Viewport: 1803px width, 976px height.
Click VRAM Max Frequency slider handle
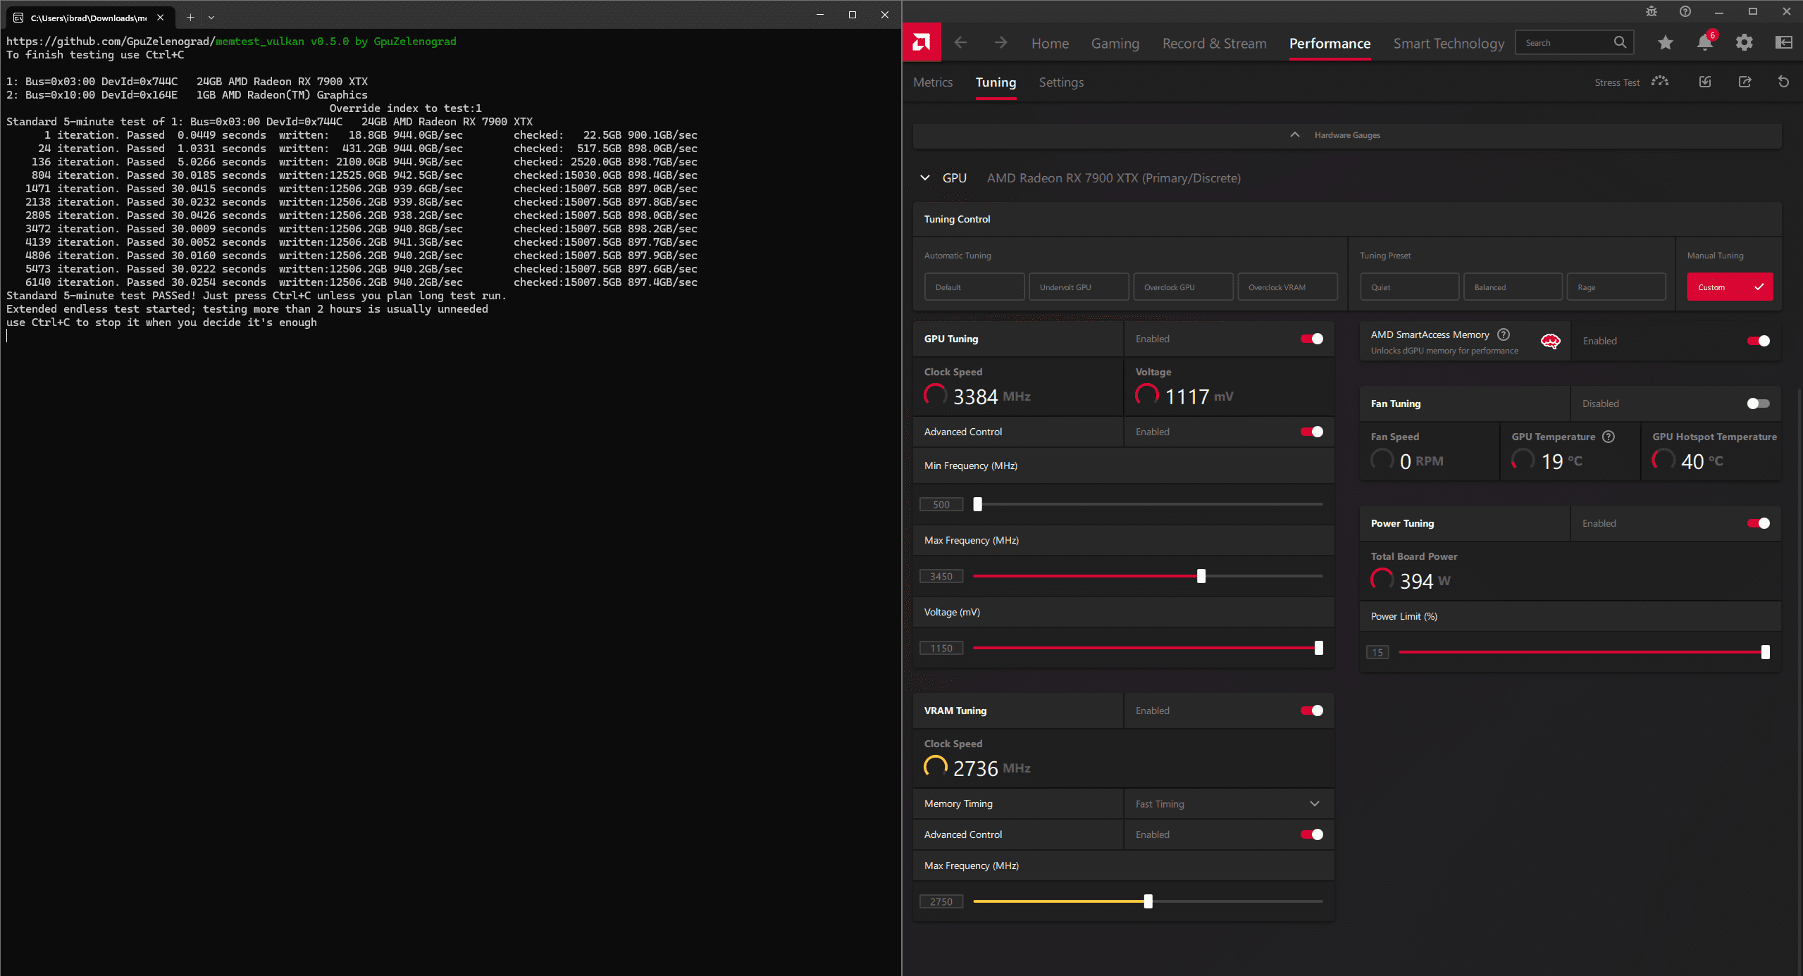pos(1148,901)
